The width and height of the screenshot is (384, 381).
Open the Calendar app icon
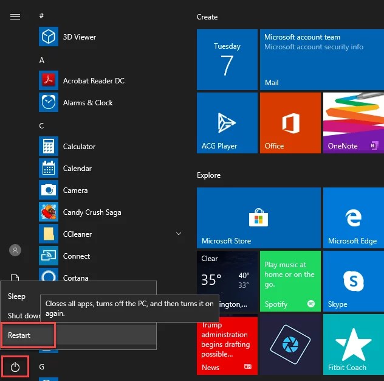(x=49, y=168)
